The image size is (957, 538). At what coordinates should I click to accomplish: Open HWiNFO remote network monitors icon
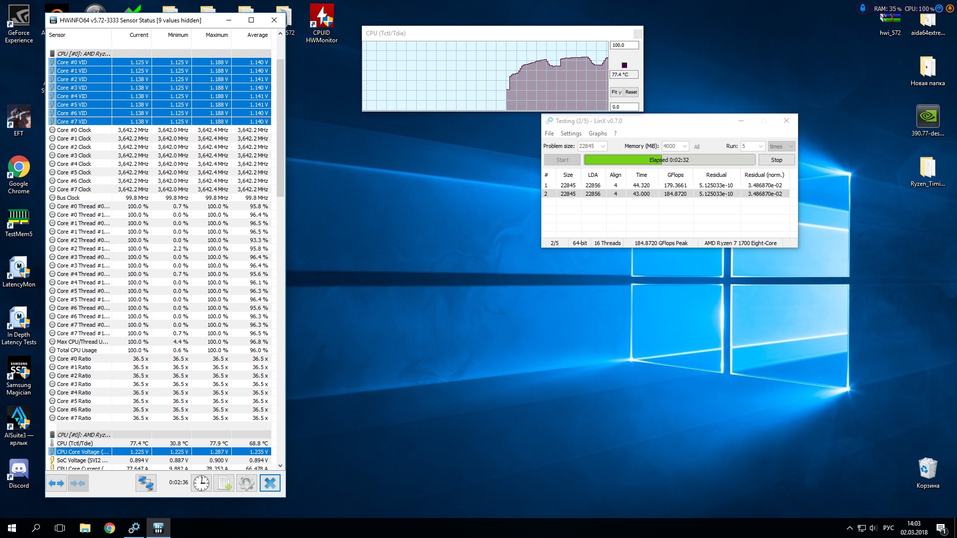point(146,483)
